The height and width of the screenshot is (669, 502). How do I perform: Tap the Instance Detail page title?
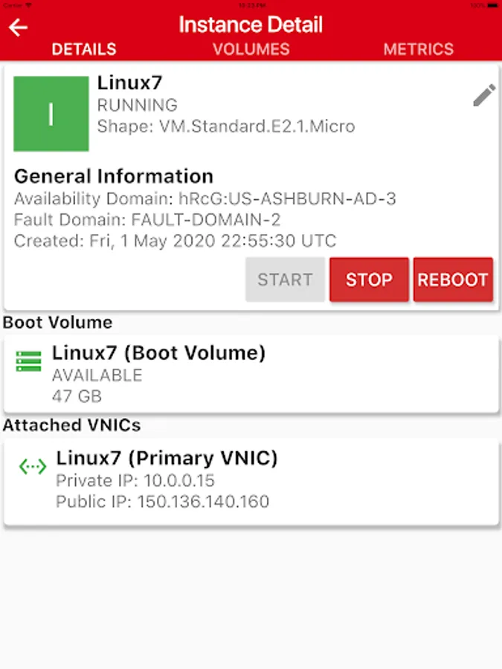(251, 25)
